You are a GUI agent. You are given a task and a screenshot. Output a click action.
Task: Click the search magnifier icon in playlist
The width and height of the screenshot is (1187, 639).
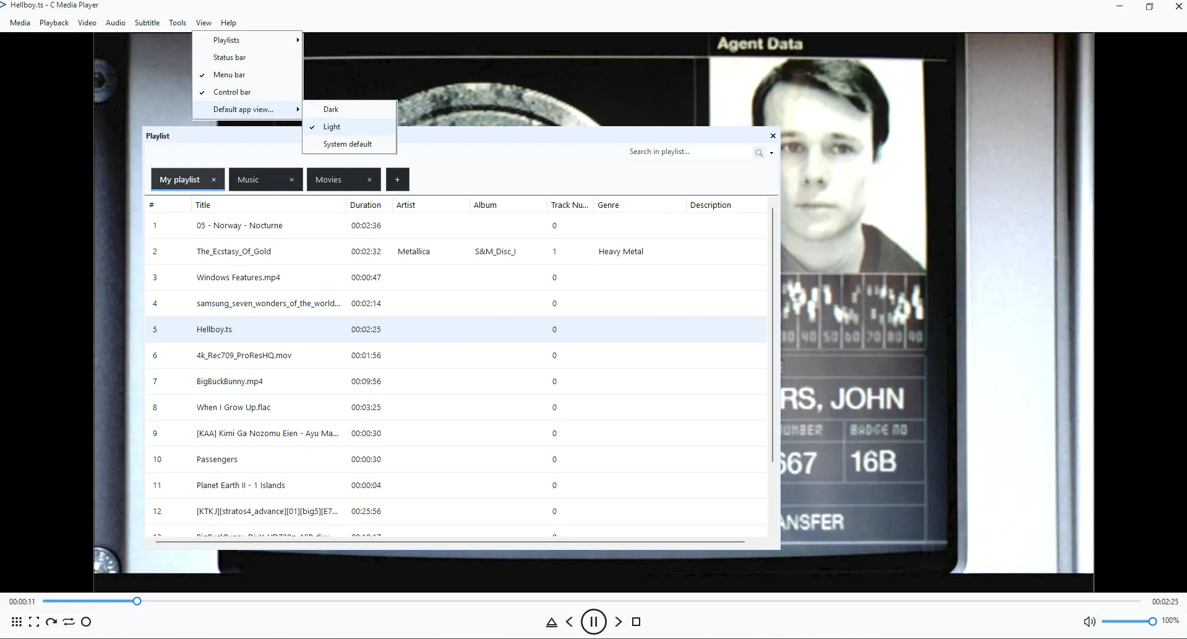tap(759, 153)
